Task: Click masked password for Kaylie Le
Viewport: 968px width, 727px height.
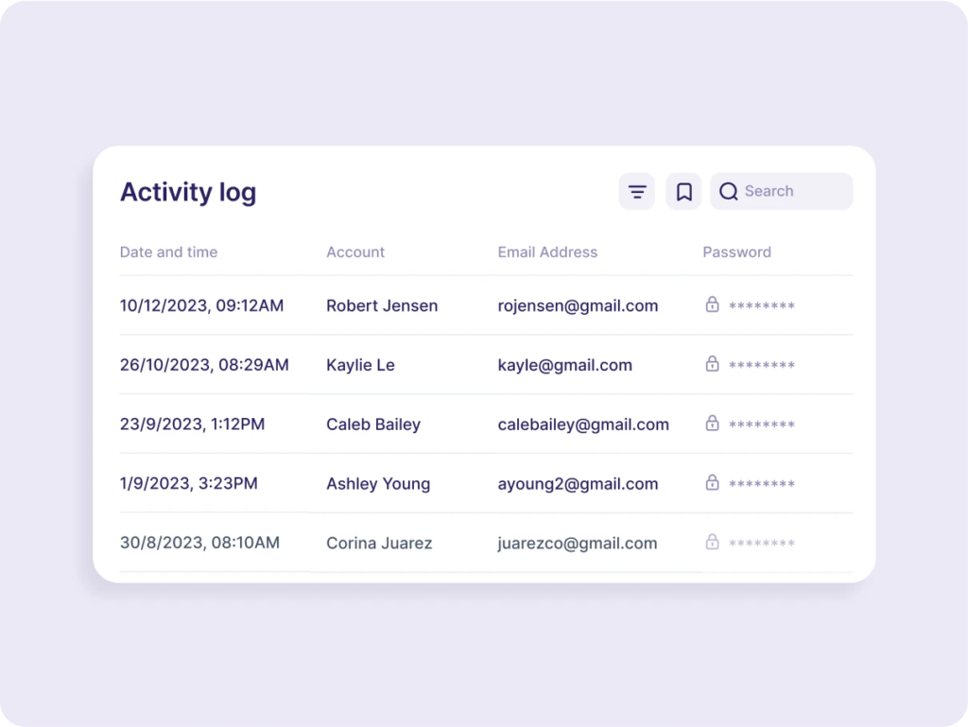Action: pyautogui.click(x=762, y=365)
